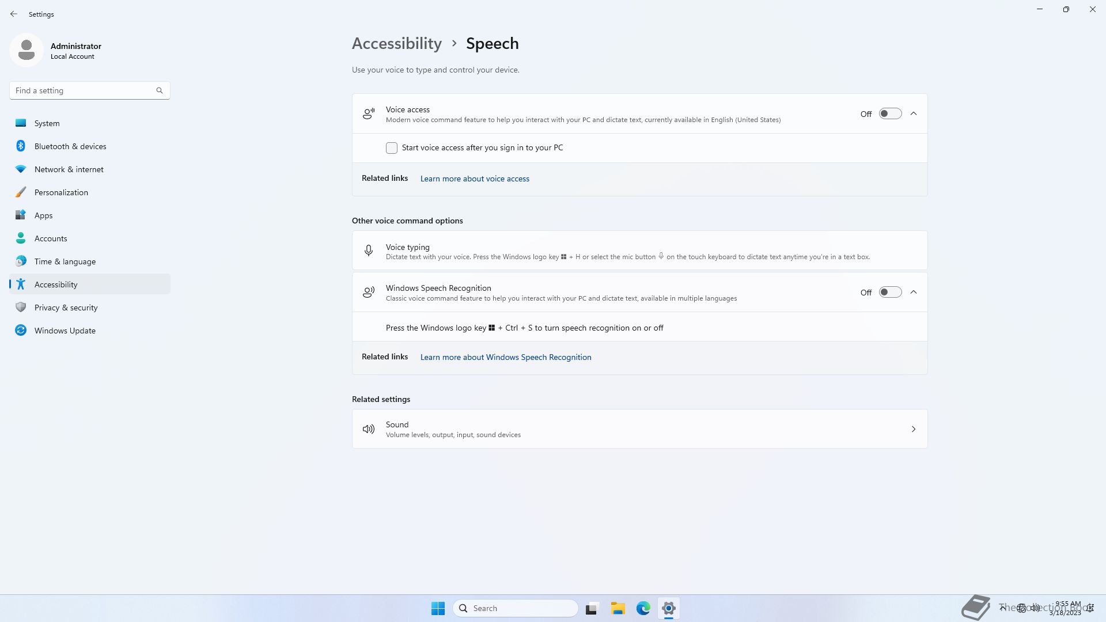The image size is (1106, 622).
Task: Open Microsoft Edge from the taskbar
Action: click(643, 608)
